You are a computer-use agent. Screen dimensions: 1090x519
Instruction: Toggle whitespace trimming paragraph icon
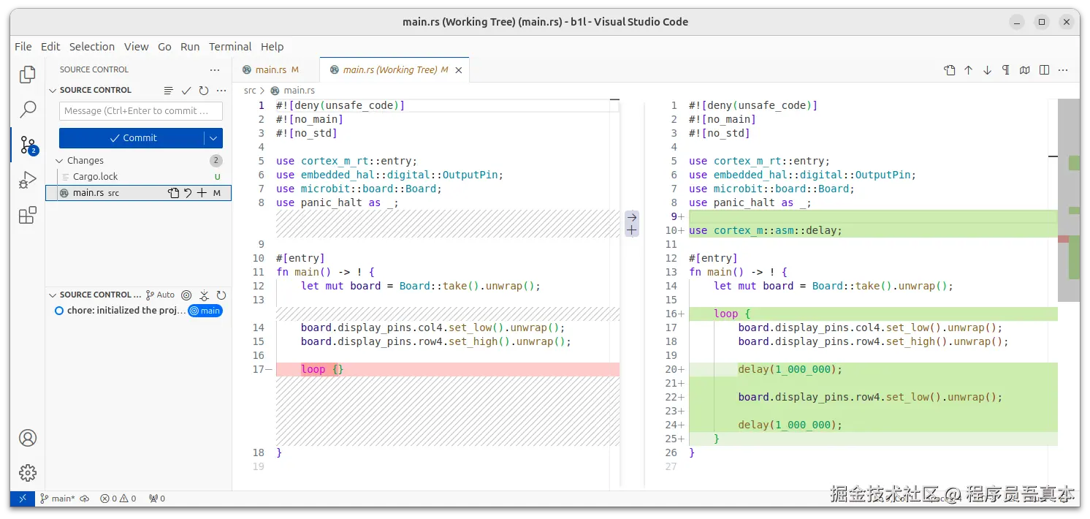click(x=1006, y=70)
